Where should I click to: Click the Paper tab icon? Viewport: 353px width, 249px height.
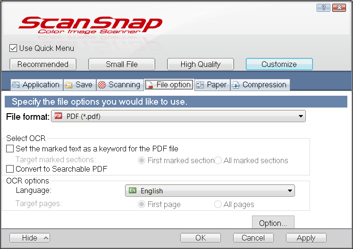click(200, 85)
